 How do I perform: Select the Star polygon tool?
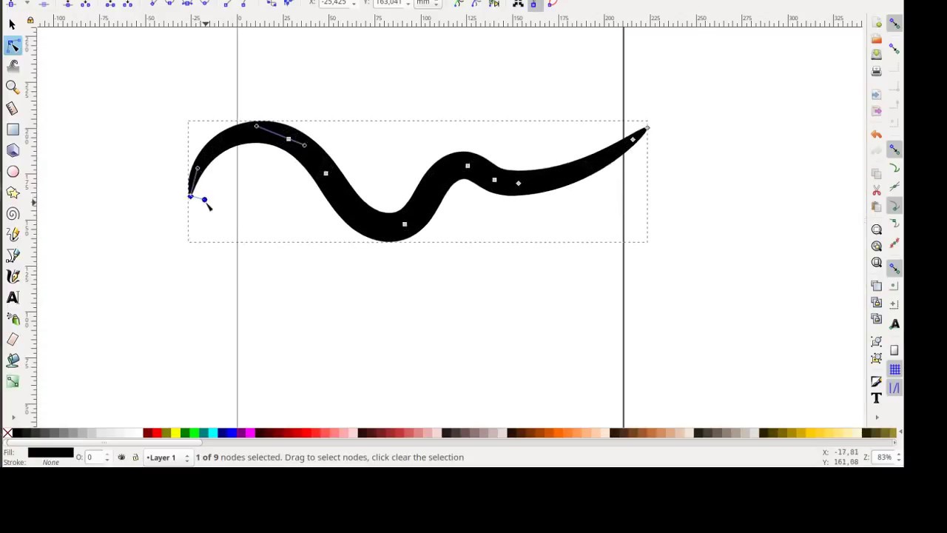[x=13, y=192]
